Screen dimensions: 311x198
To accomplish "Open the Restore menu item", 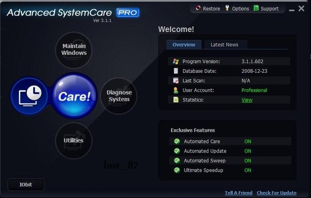I will [212, 9].
